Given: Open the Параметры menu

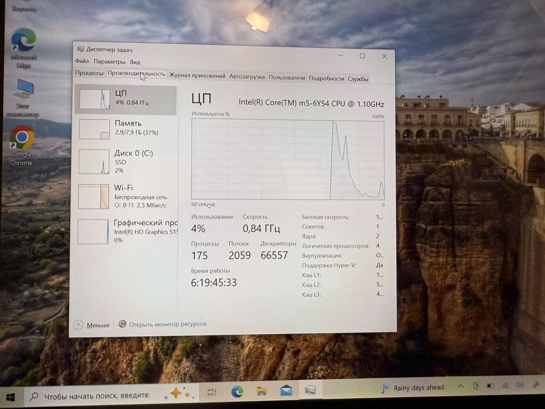Looking at the screenshot, I should pos(109,62).
